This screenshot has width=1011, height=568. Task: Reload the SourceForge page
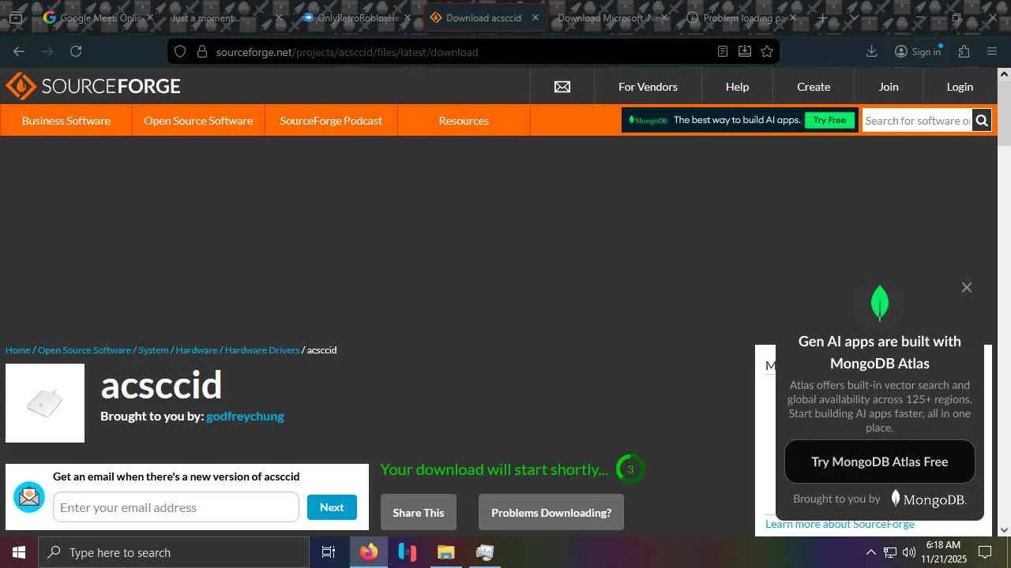[76, 51]
